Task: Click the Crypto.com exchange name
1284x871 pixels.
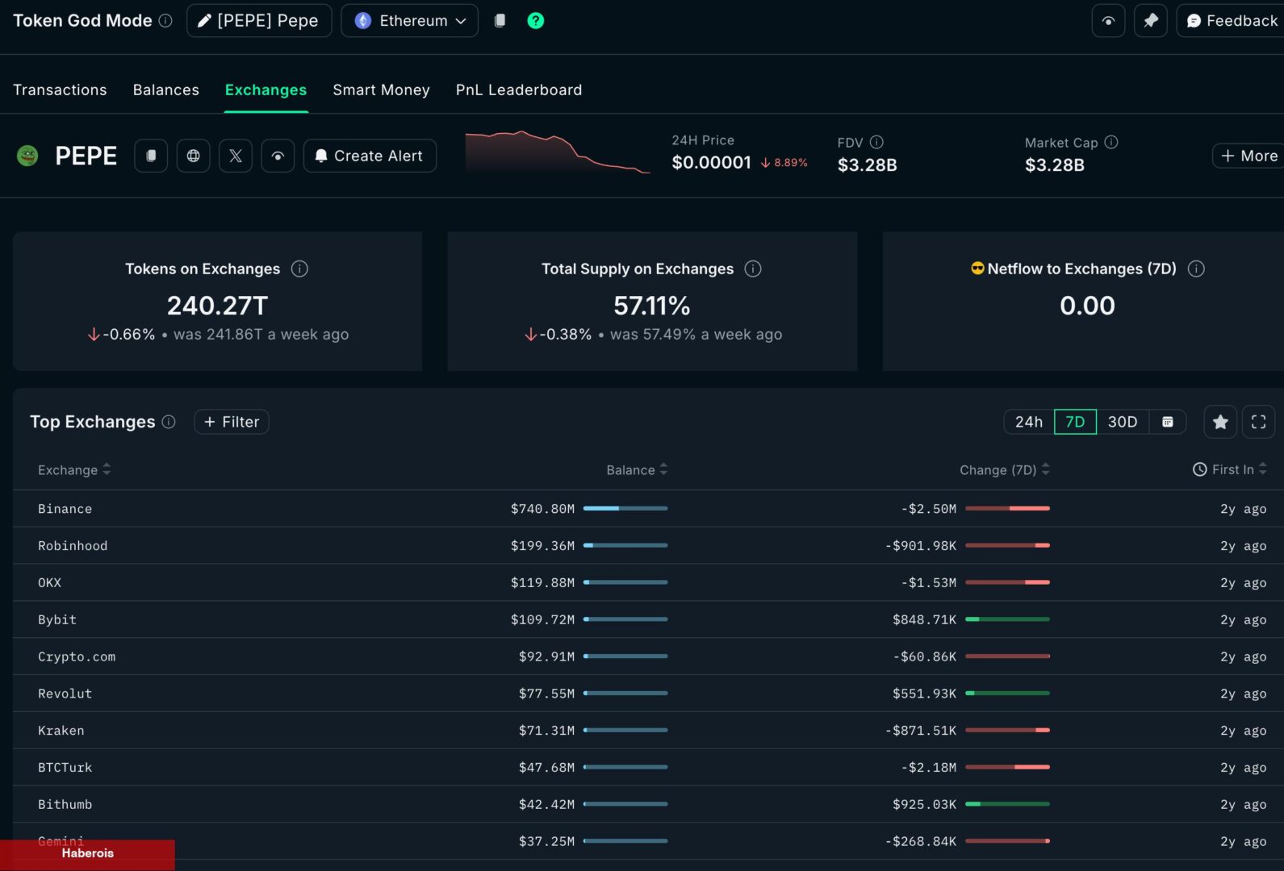Action: (x=77, y=656)
